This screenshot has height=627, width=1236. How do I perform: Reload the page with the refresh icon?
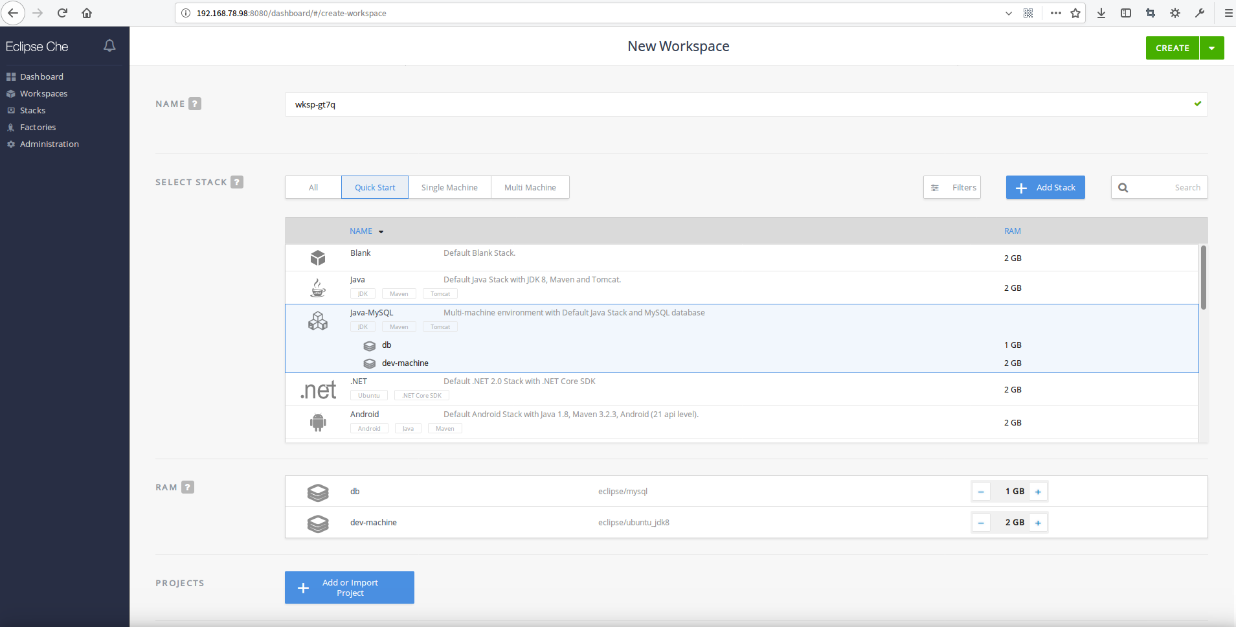point(62,13)
